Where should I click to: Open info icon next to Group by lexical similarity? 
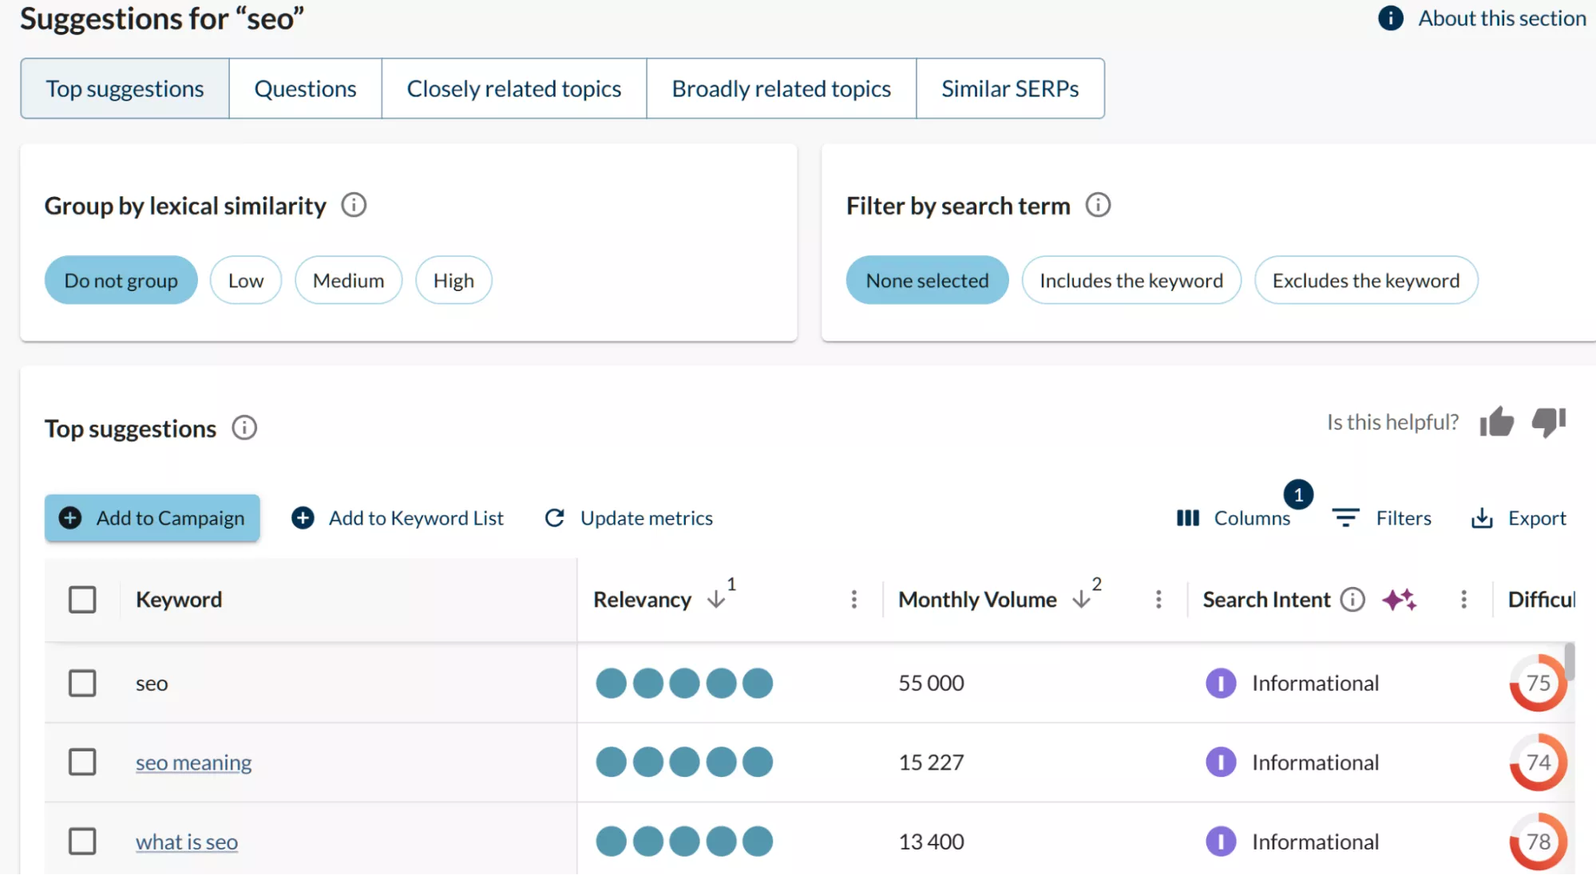pyautogui.click(x=354, y=205)
